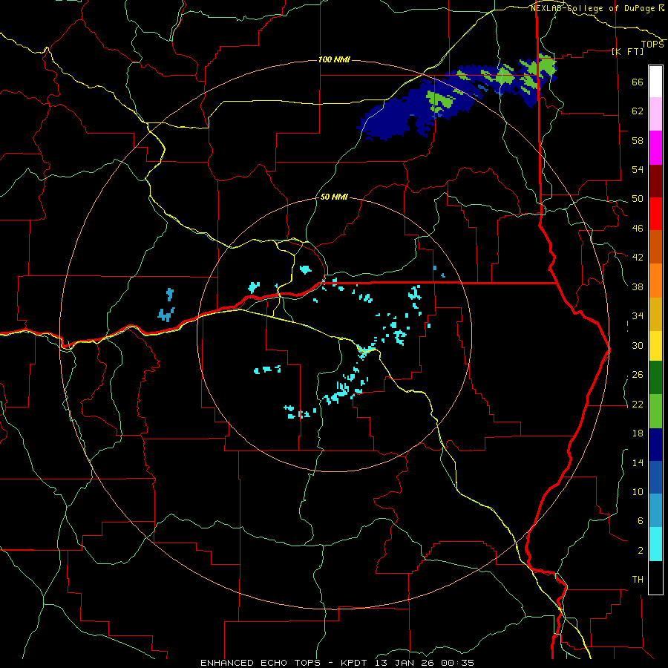The image size is (668, 668).
Task: Click the legend value 38
Action: click(x=638, y=287)
